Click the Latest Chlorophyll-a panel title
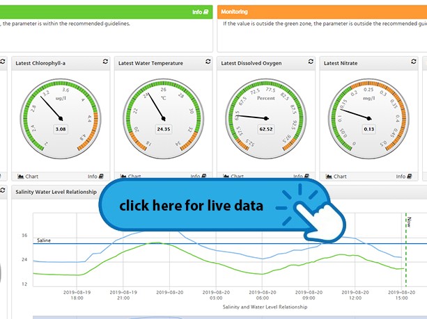Screen dimensions: 427x319 [x=40, y=63]
